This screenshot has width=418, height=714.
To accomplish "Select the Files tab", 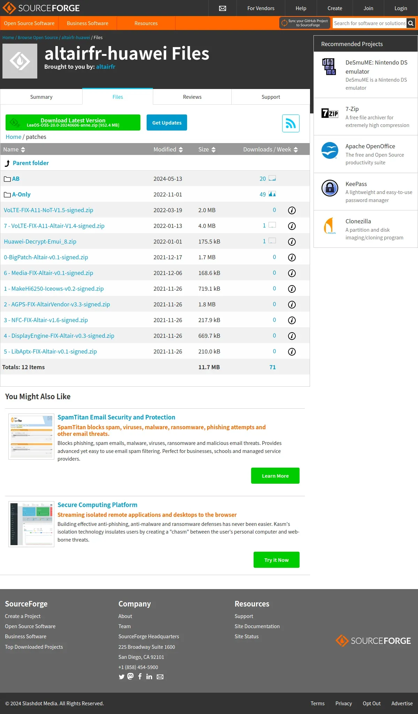I will click(118, 97).
